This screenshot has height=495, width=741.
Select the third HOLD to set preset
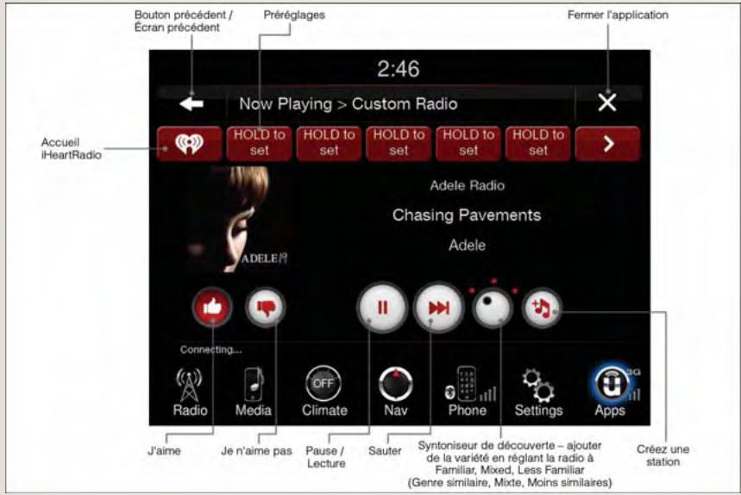point(399,144)
